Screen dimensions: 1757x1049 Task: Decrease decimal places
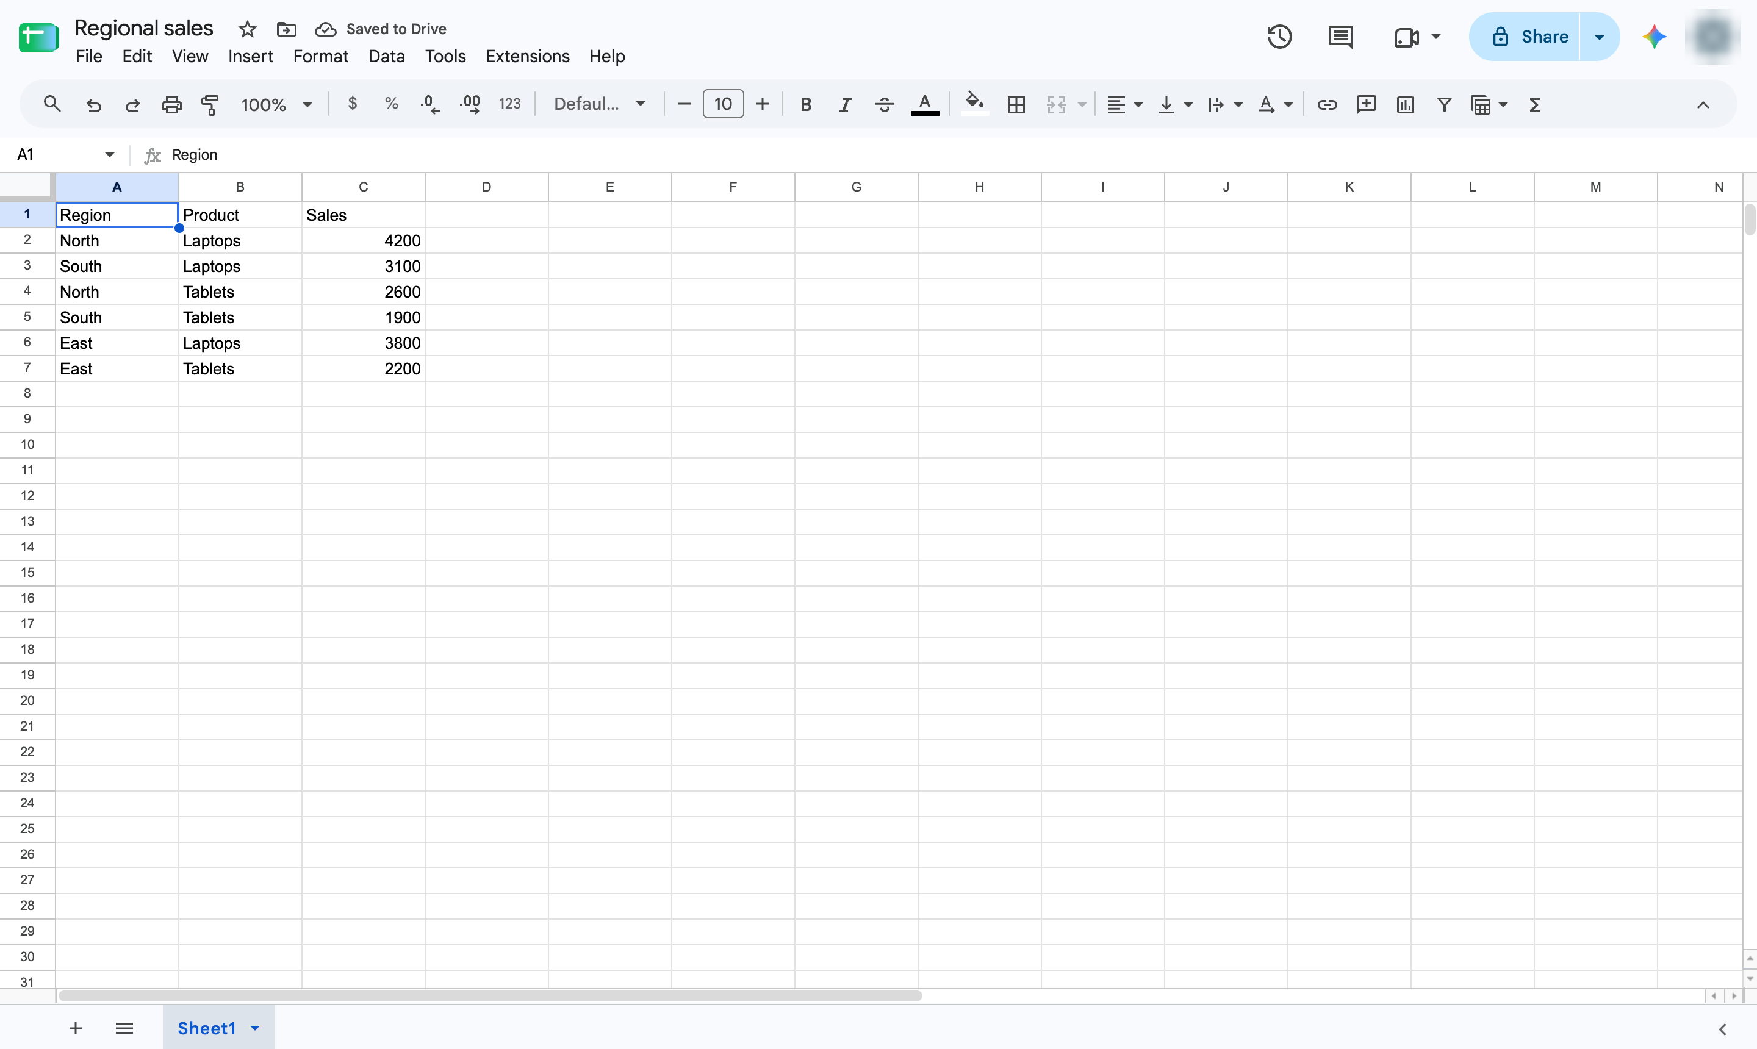[430, 105]
